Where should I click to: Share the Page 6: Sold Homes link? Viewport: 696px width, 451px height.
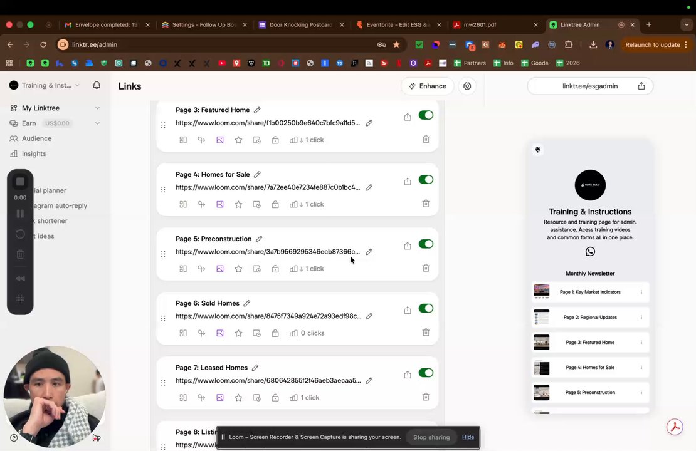tap(408, 310)
